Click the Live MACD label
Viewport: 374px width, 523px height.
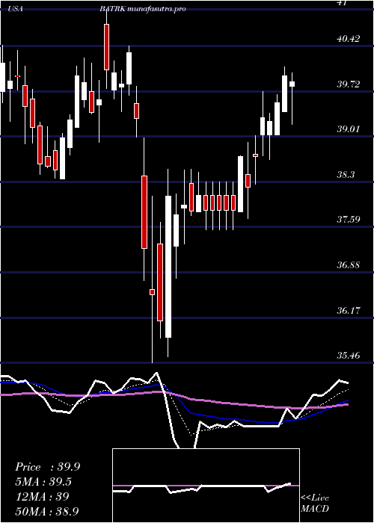click(315, 504)
